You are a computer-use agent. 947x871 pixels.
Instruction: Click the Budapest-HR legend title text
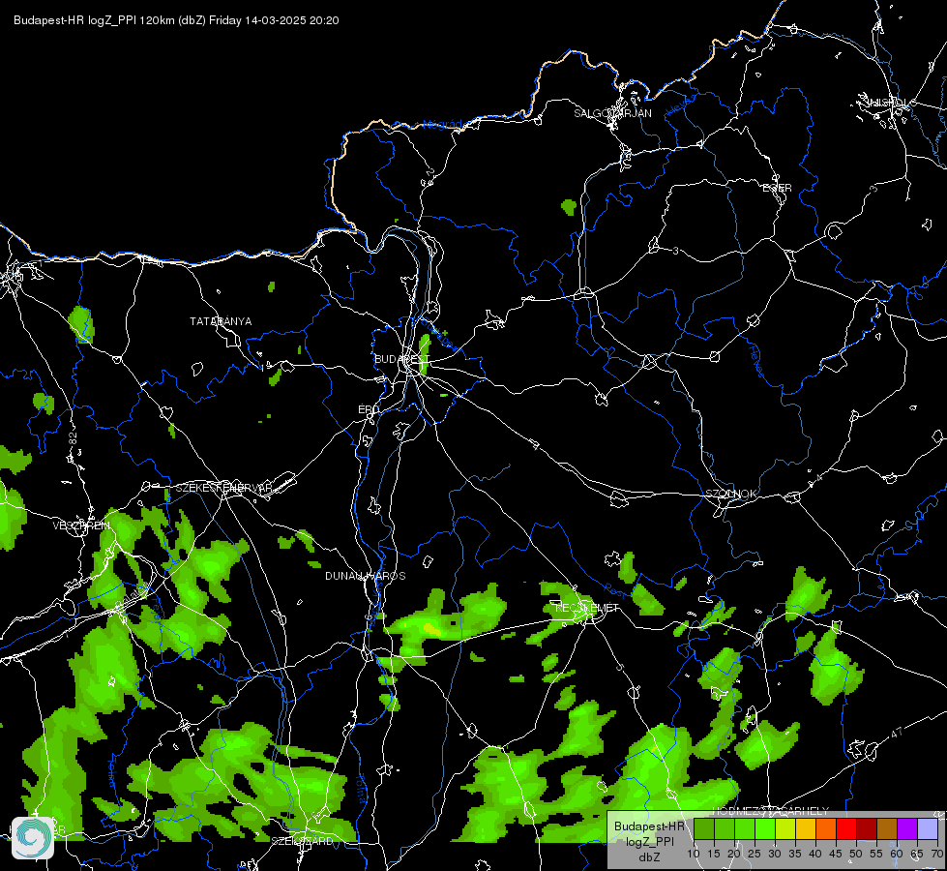(x=649, y=826)
